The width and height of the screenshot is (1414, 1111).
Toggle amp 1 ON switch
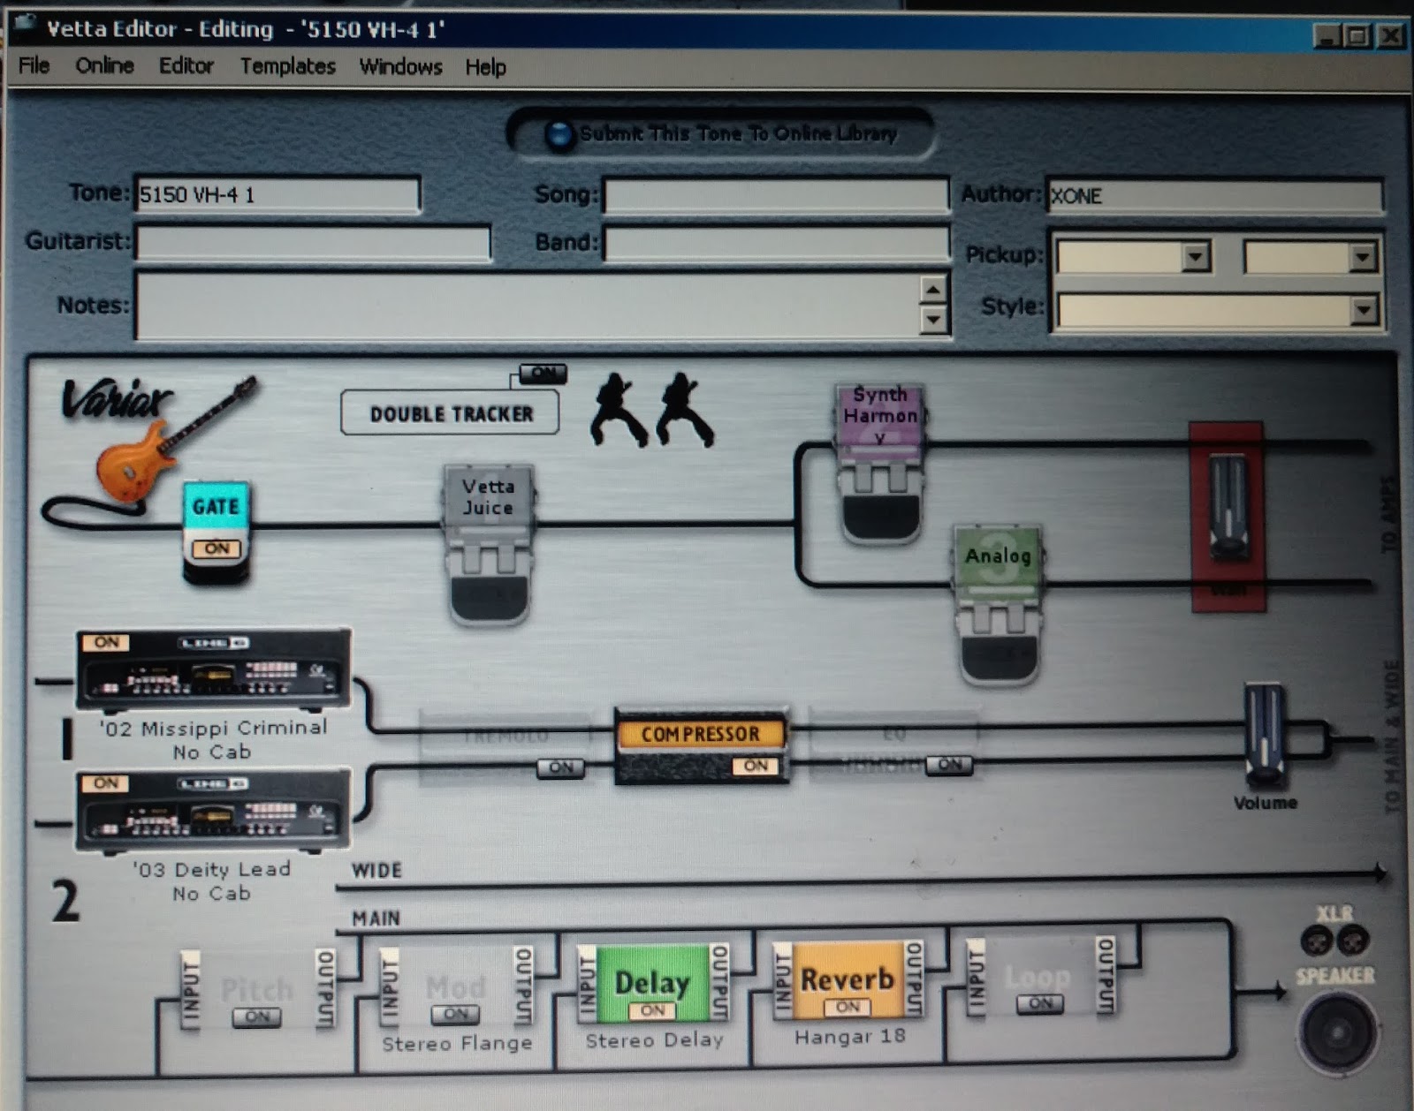point(106,642)
